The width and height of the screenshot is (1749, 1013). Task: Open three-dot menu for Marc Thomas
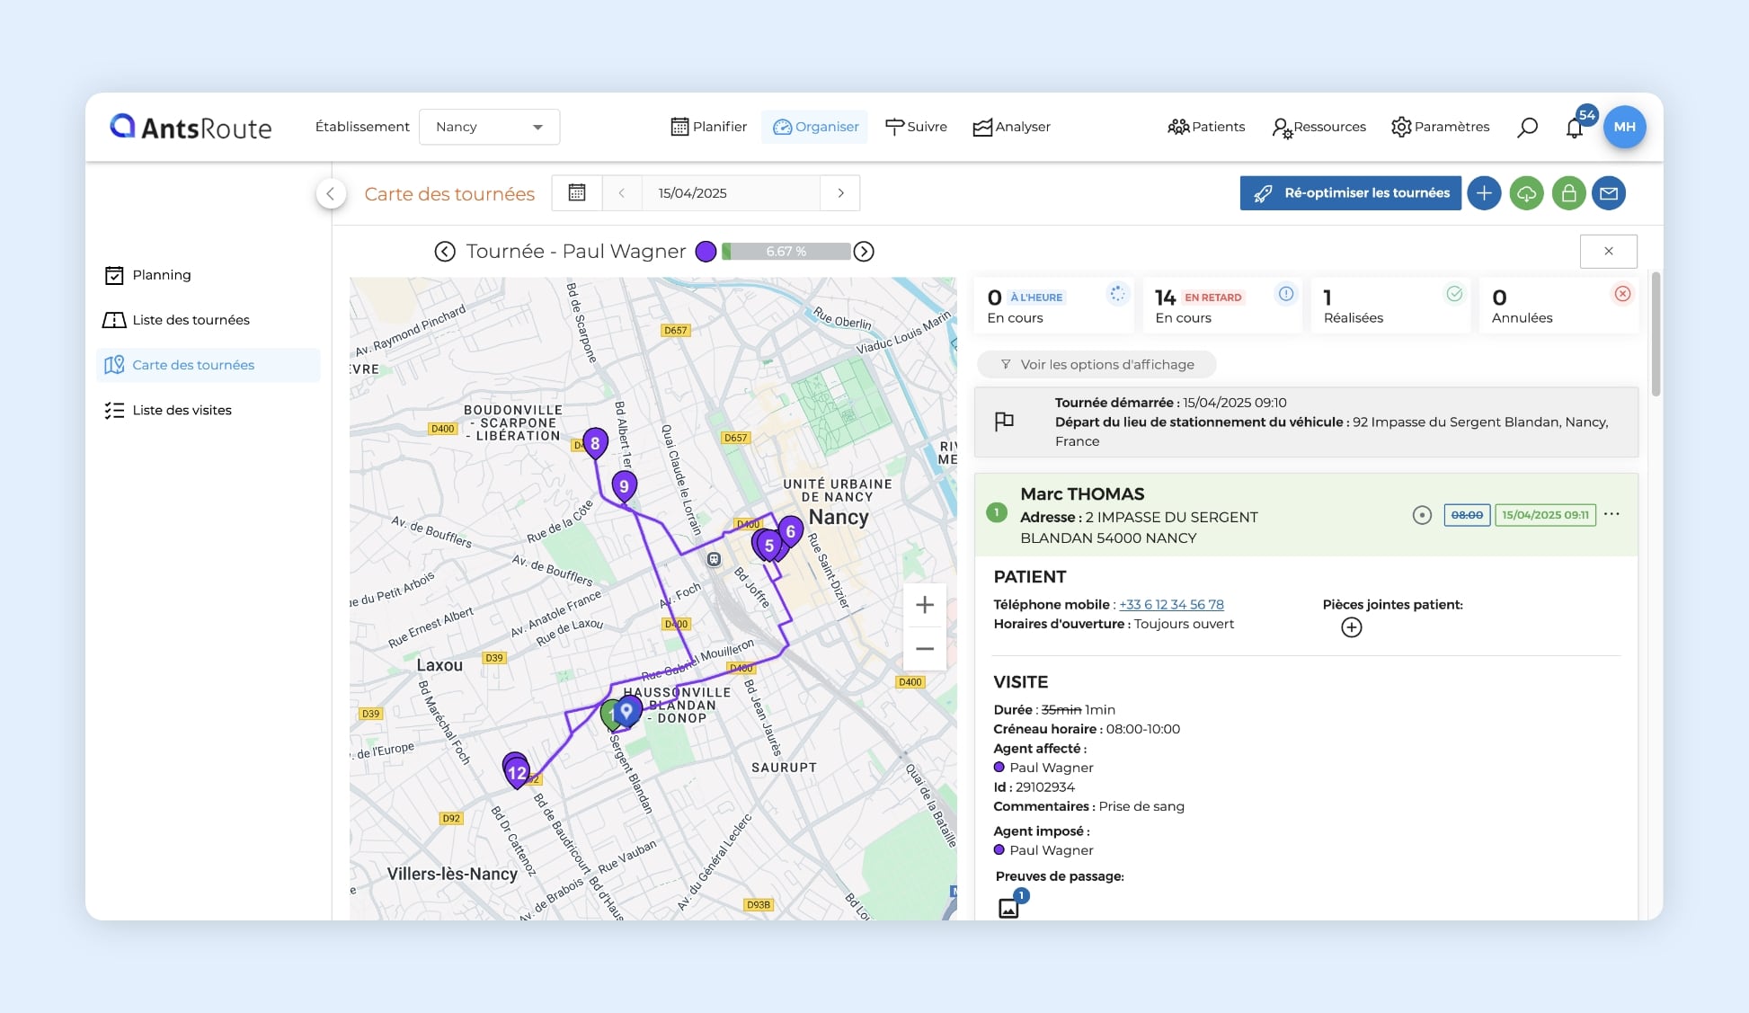pyautogui.click(x=1611, y=514)
